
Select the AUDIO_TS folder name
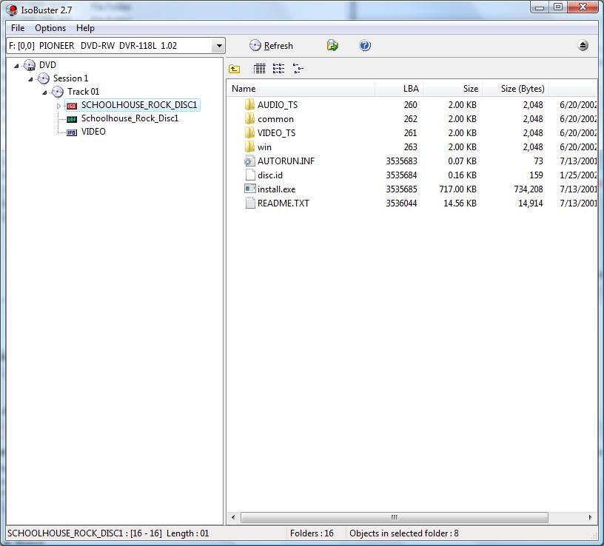click(x=278, y=105)
